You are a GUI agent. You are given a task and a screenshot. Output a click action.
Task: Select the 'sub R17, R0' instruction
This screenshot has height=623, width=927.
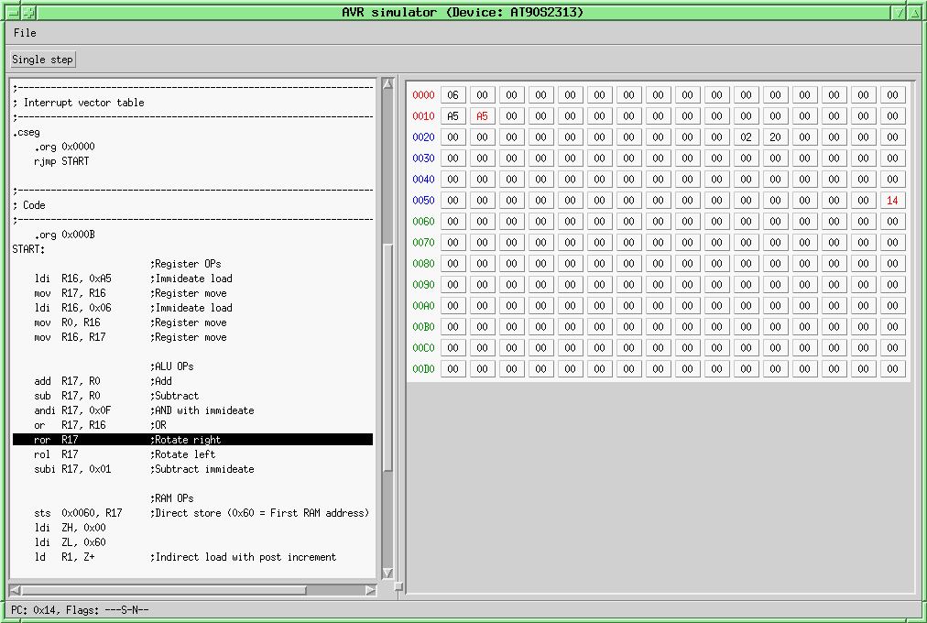click(x=192, y=396)
